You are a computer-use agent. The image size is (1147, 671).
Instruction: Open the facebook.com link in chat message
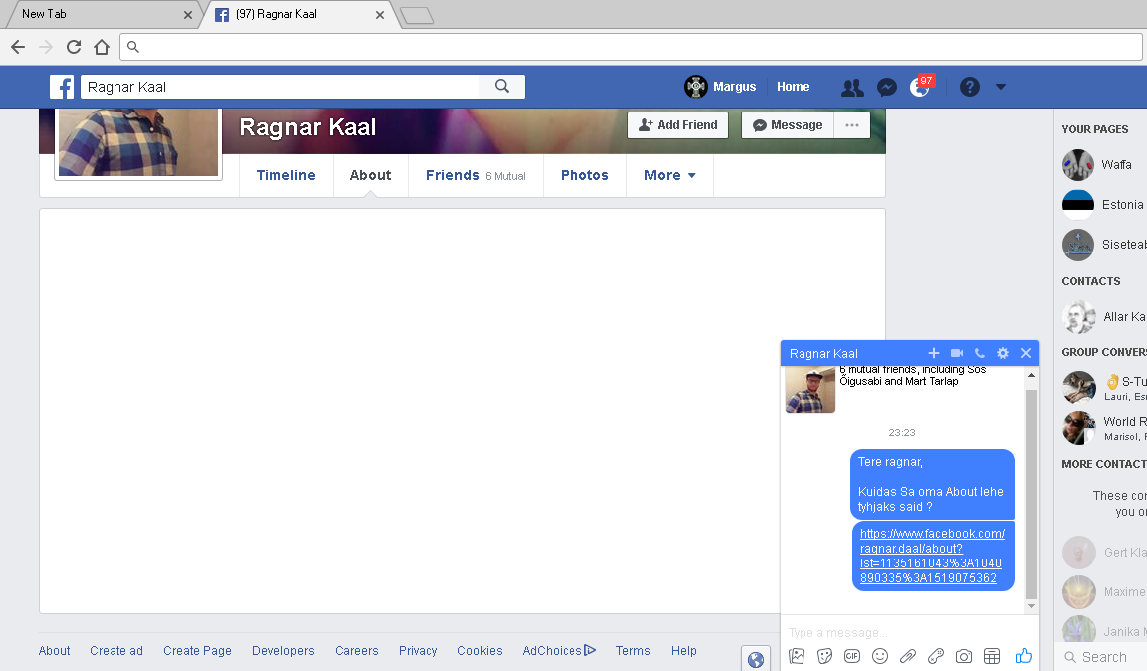932,556
